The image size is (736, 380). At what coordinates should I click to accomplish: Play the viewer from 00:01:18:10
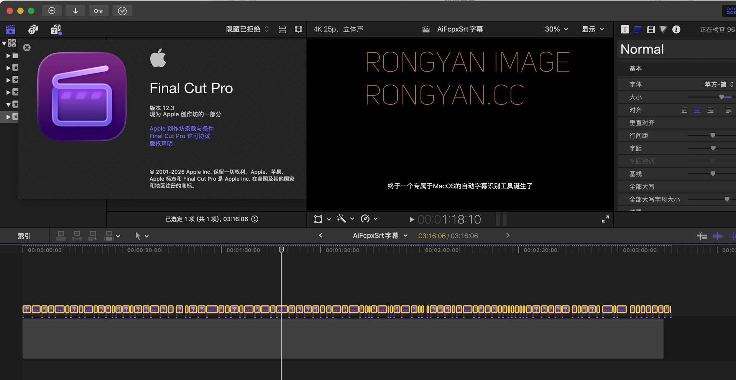(411, 220)
